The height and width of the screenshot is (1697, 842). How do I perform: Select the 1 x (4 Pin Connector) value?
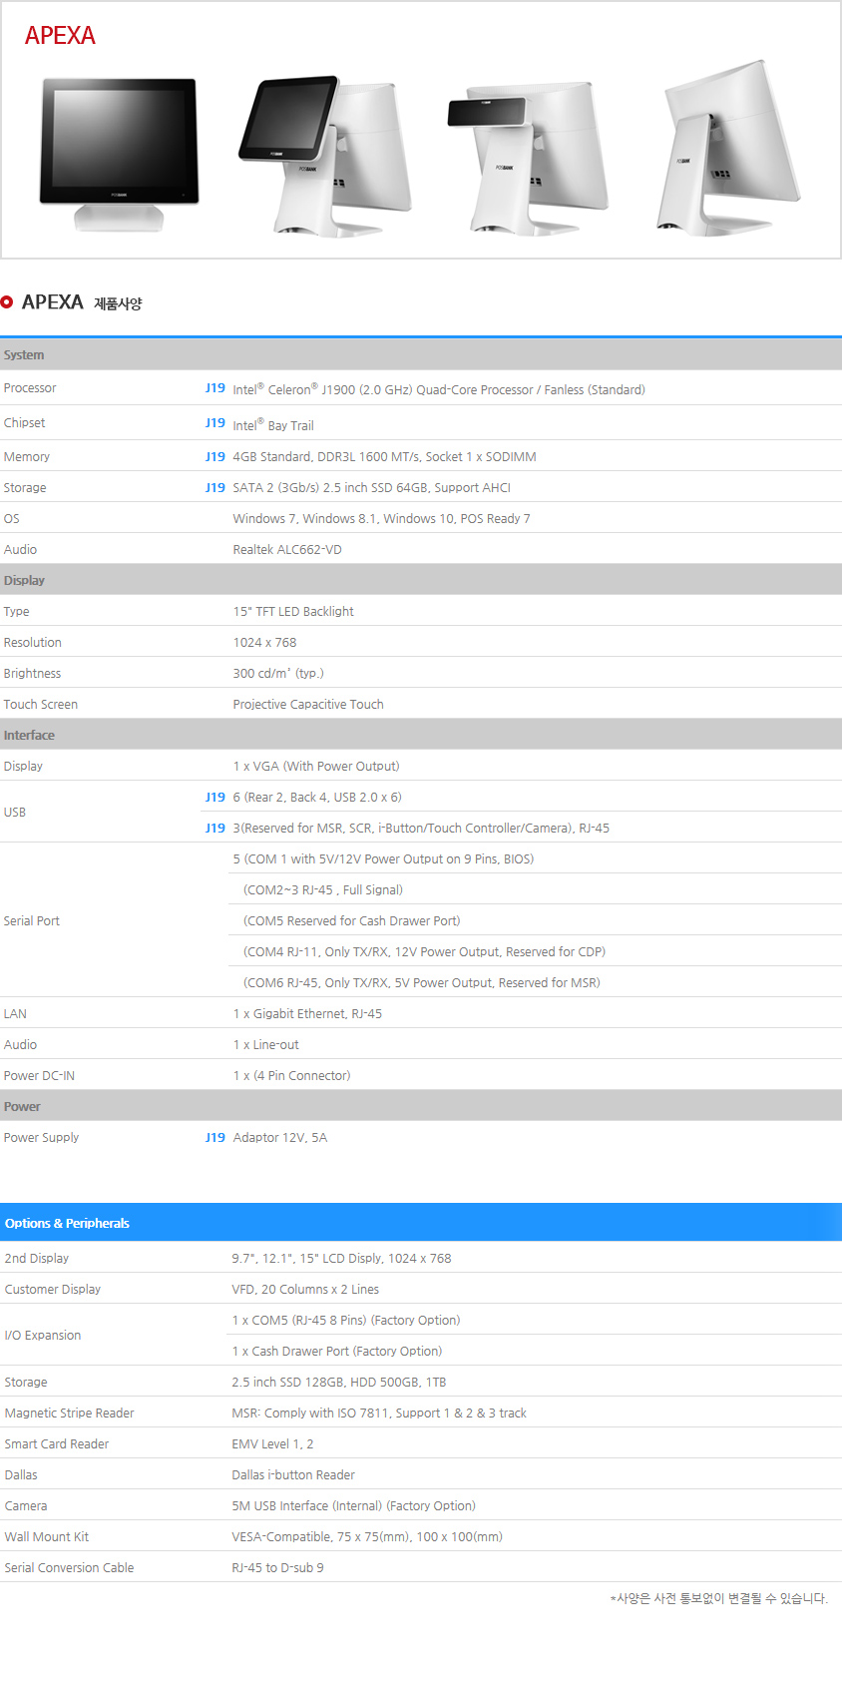tap(292, 1076)
